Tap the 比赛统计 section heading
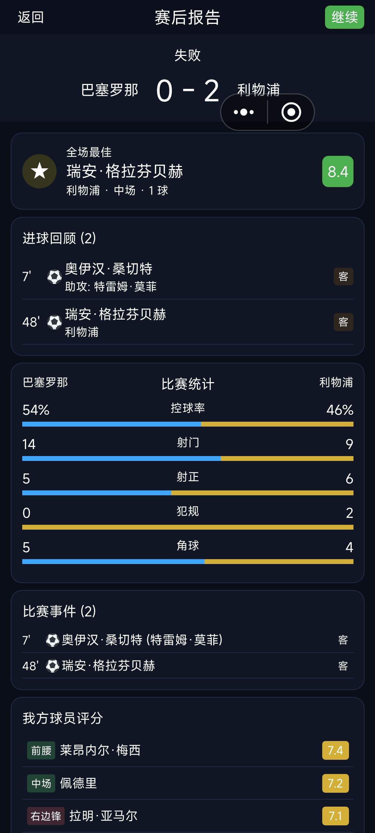The image size is (375, 833). (188, 384)
